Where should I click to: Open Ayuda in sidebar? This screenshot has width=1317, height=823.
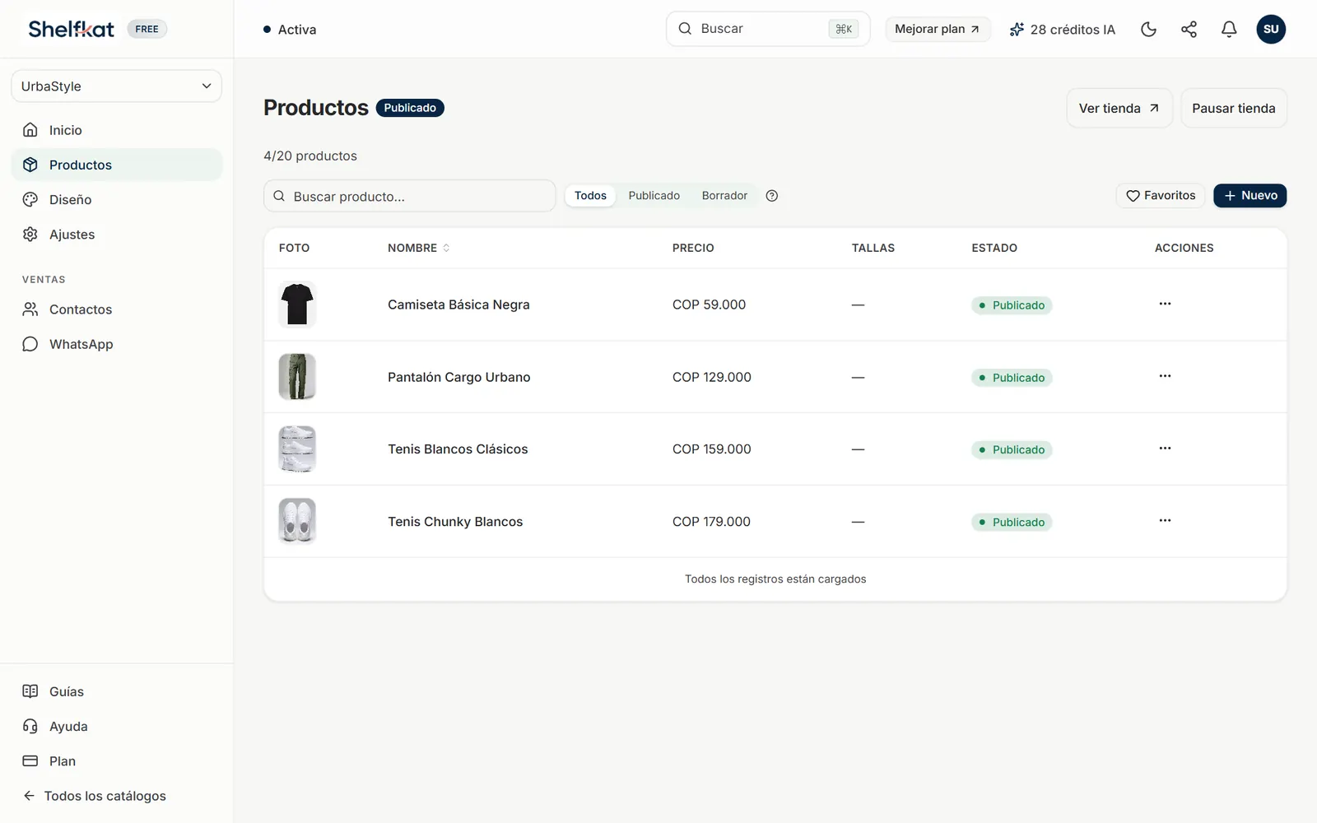click(x=117, y=727)
